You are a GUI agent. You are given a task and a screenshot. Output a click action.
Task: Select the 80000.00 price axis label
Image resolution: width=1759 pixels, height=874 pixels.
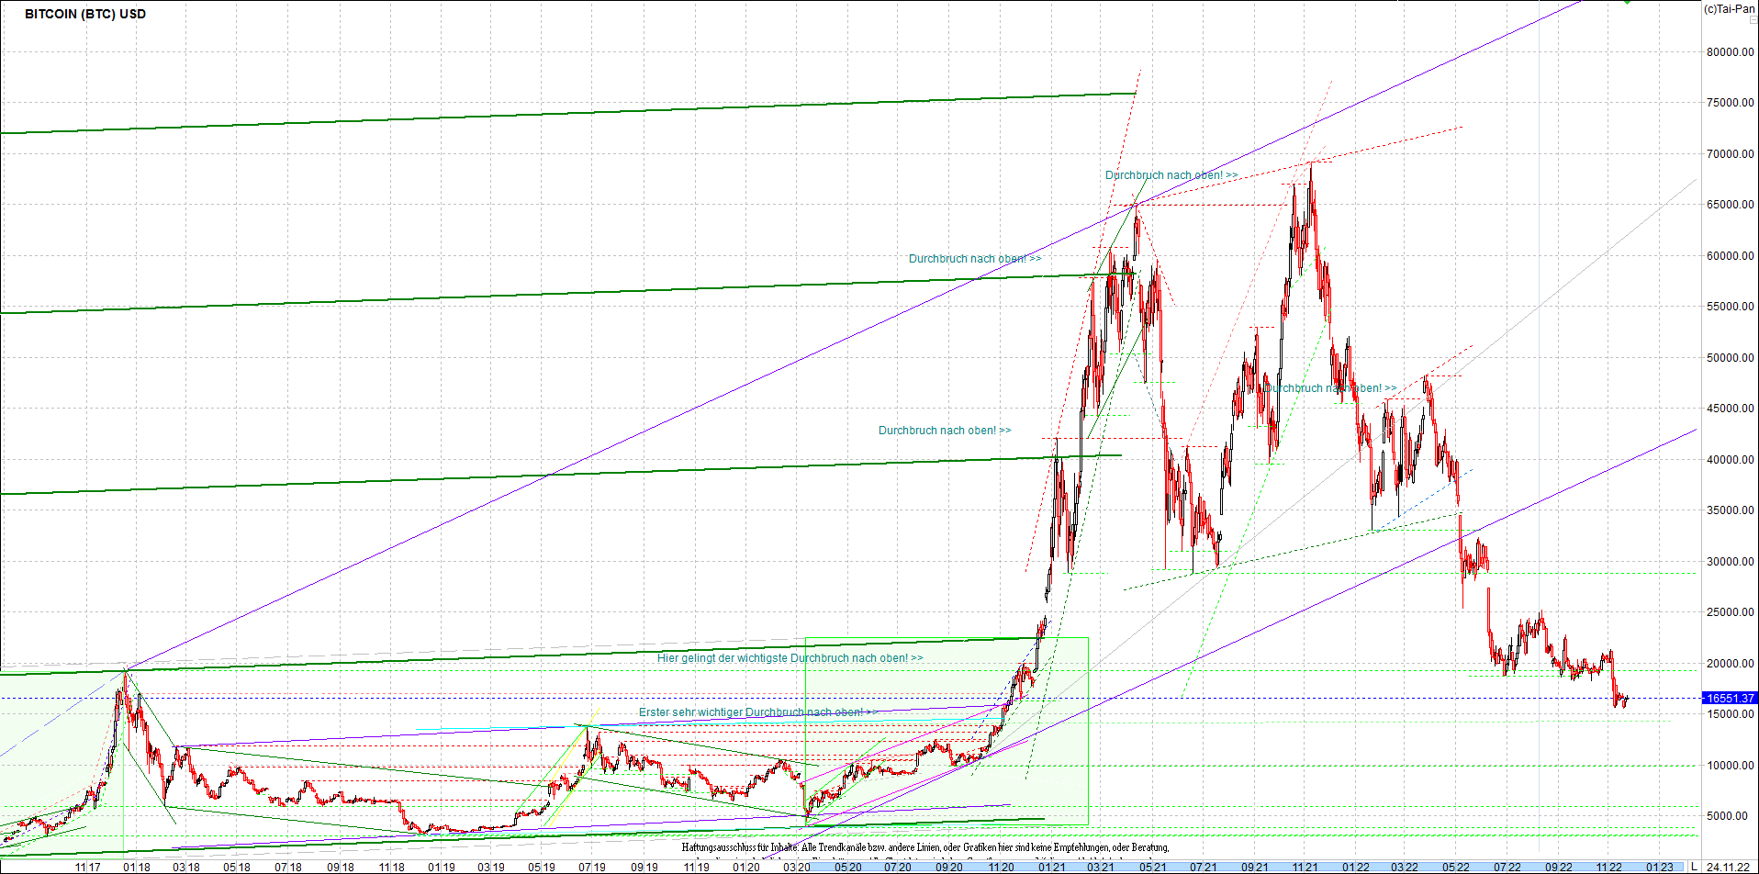click(1731, 52)
